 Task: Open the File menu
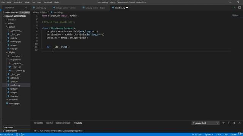tap(3, 2)
